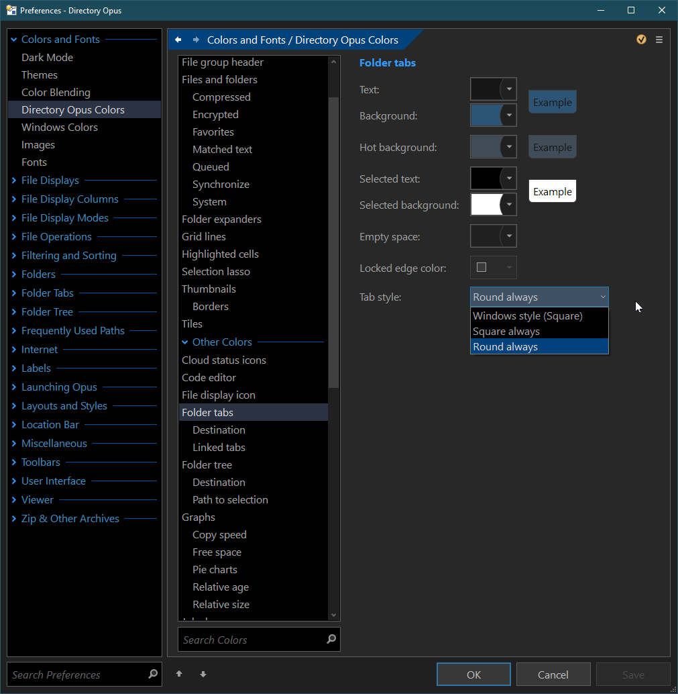This screenshot has height=694, width=678.
Task: Open the Empty space color dropdown arrow
Action: 509,236
